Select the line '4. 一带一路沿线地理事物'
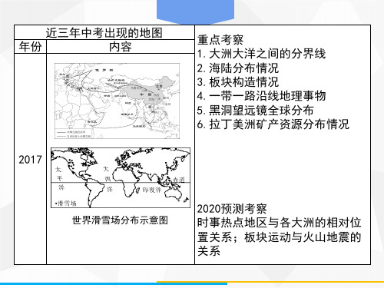Viewport: 384px width, 288px height. tap(261, 96)
